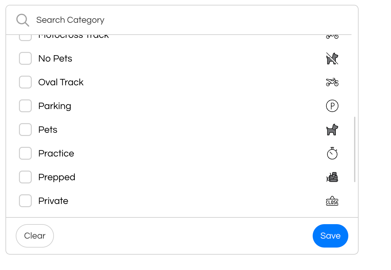Click the Parking P icon
The height and width of the screenshot is (270, 391).
[332, 106]
